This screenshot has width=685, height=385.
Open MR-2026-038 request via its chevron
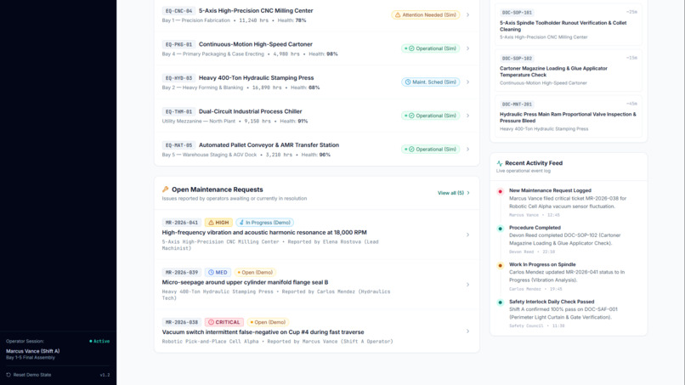468,331
